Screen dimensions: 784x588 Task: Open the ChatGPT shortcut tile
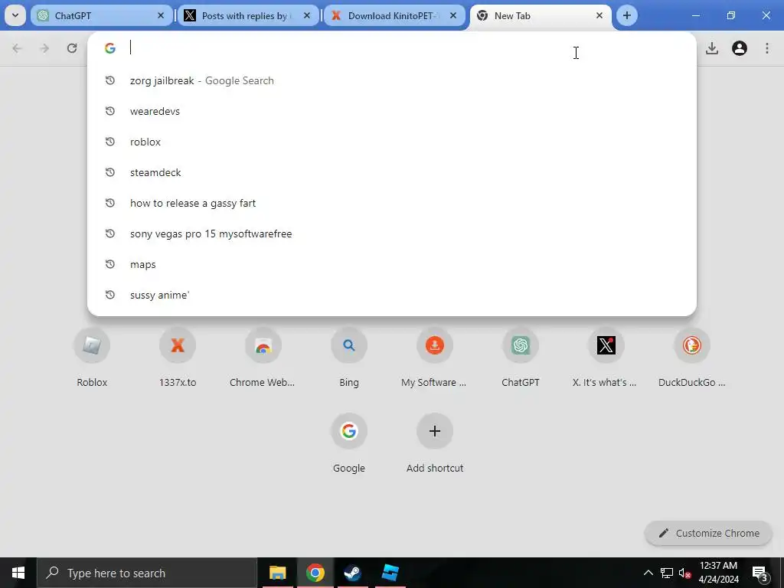[521, 358]
